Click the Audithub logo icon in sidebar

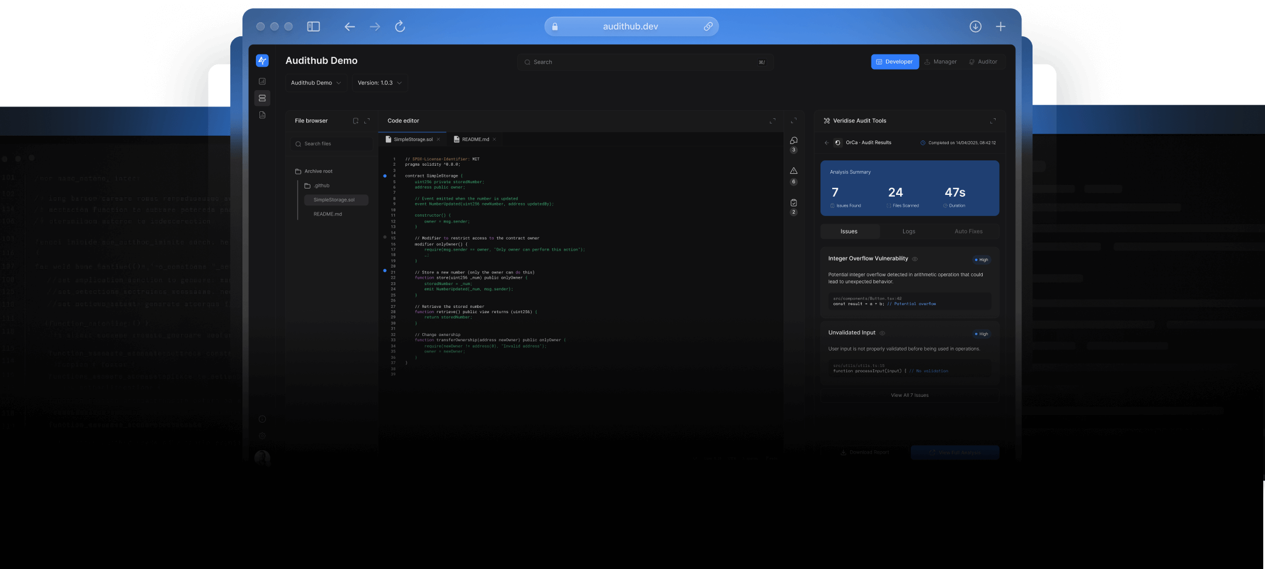coord(262,61)
